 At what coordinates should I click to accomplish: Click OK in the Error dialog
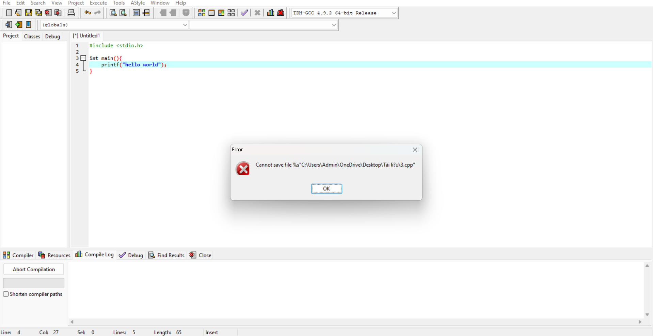(x=326, y=189)
